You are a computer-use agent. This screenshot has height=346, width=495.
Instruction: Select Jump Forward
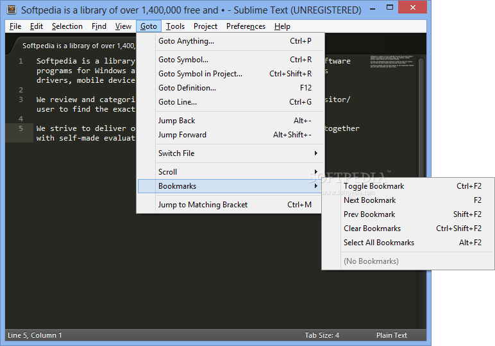click(x=230, y=135)
